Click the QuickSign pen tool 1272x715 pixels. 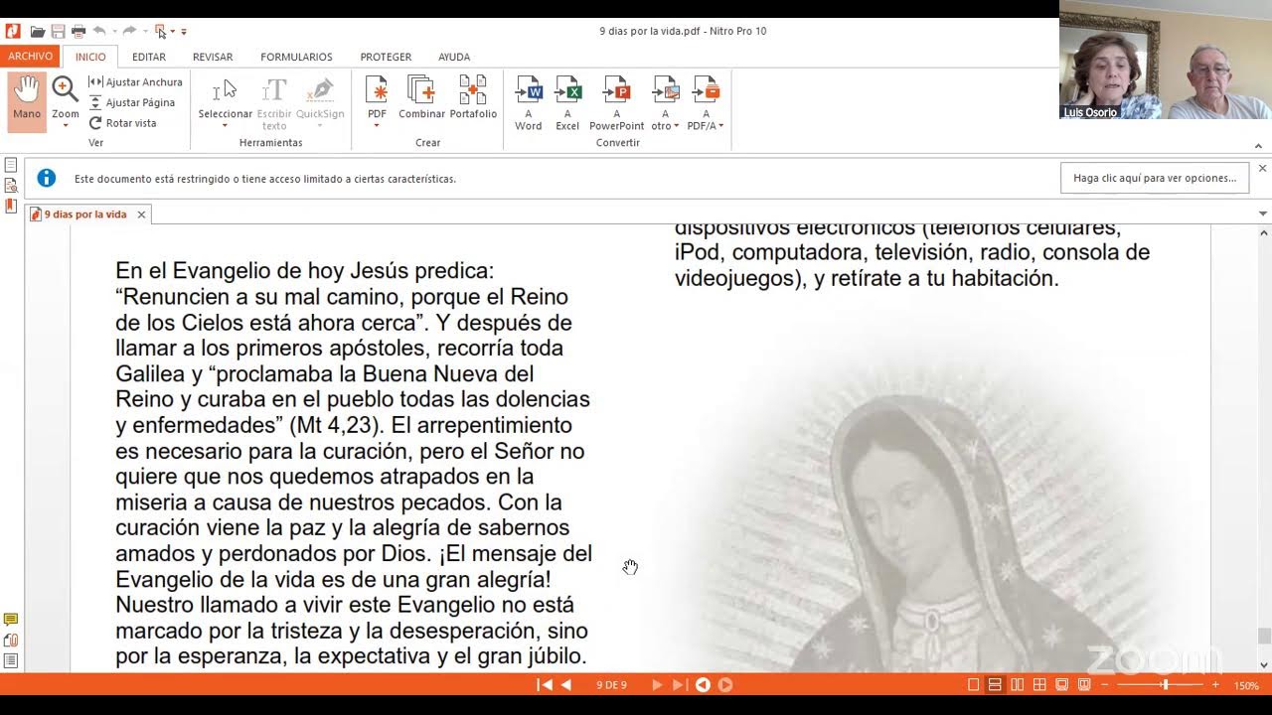tap(320, 98)
